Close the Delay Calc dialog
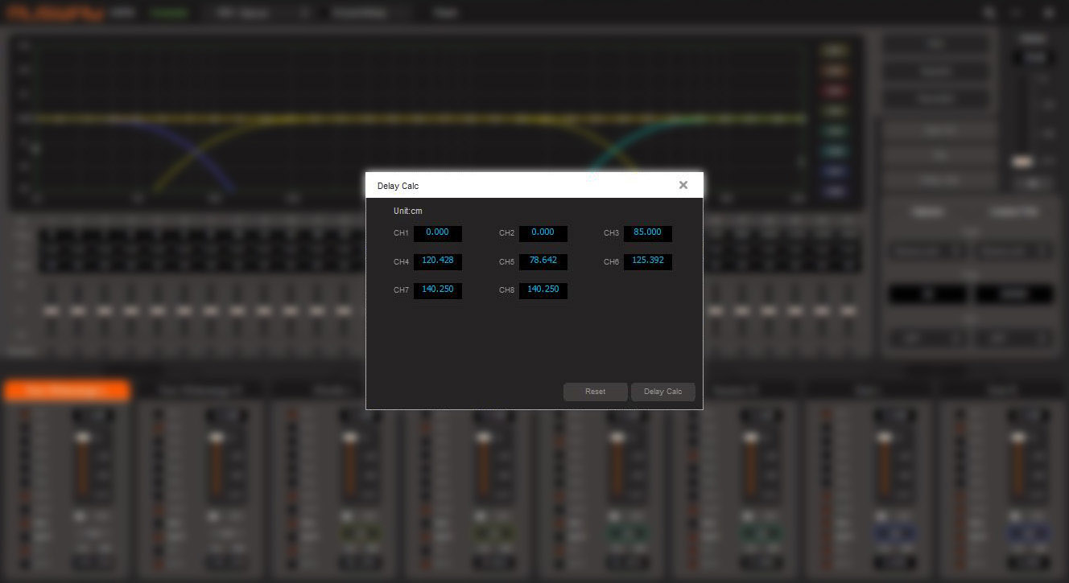 coord(683,185)
